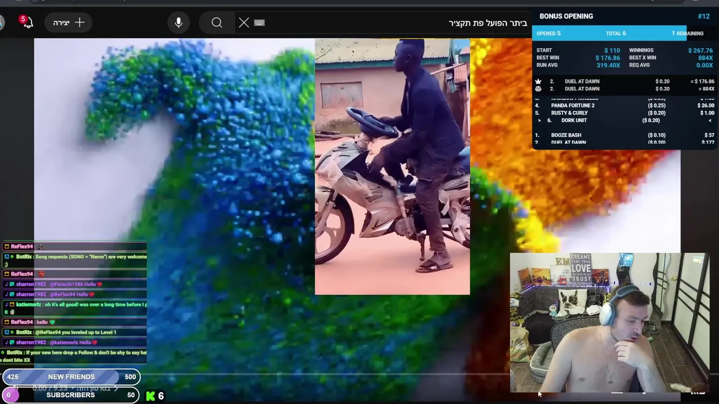Click the $ 110 start value
The height and width of the screenshot is (404, 719).
[x=612, y=50]
